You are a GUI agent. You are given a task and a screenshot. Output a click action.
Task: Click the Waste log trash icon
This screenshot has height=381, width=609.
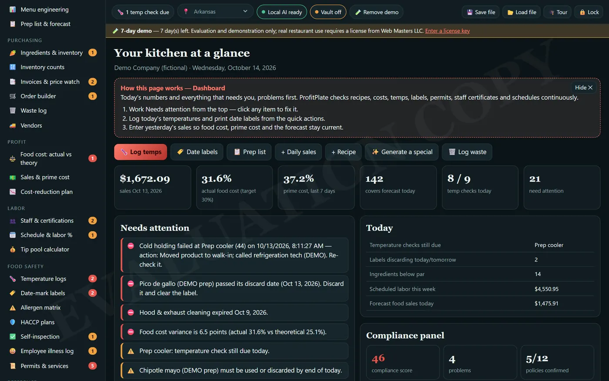(x=13, y=111)
